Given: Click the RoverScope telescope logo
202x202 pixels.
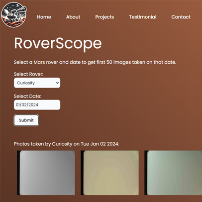Looking at the screenshot, I should point(14,15).
